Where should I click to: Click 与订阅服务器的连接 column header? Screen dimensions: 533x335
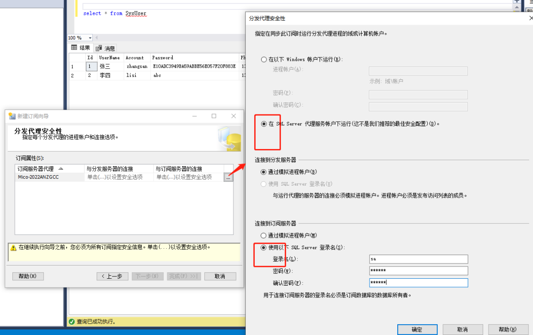189,169
